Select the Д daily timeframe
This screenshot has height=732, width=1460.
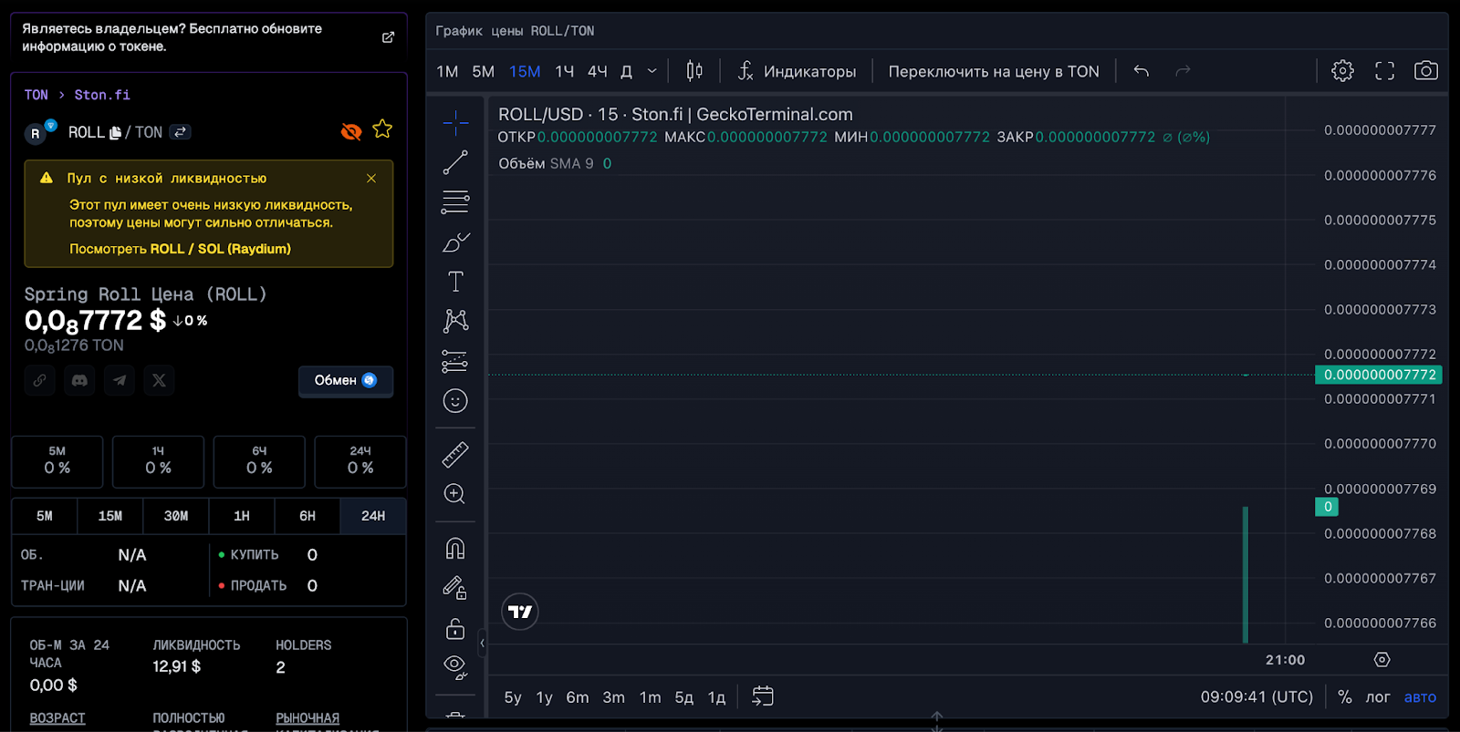coord(626,71)
